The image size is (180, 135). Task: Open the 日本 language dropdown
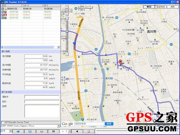pyautogui.click(x=10, y=131)
